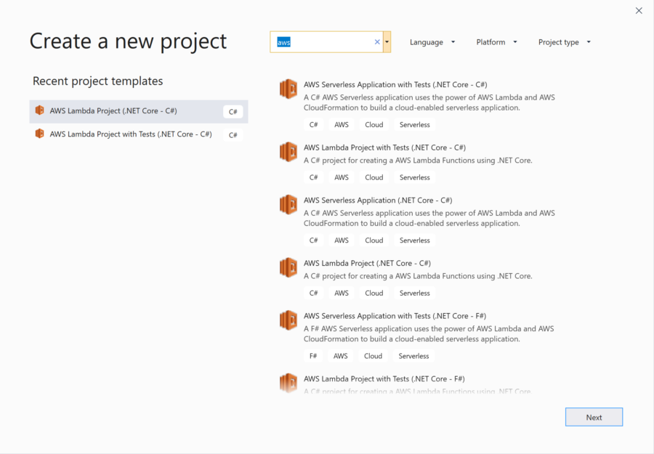Click the AWS tag under AWS Serverless Application (.NET Core - C#)
This screenshot has width=654, height=454.
pos(342,240)
